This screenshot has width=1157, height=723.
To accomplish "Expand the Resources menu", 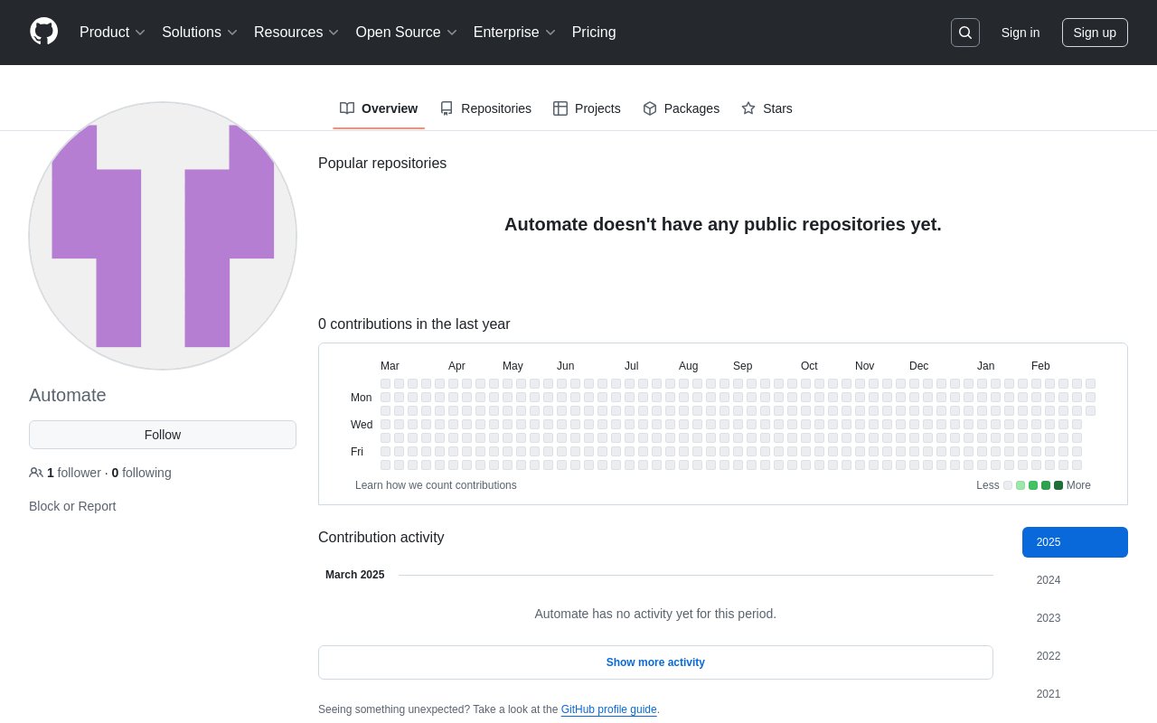I will [x=296, y=33].
